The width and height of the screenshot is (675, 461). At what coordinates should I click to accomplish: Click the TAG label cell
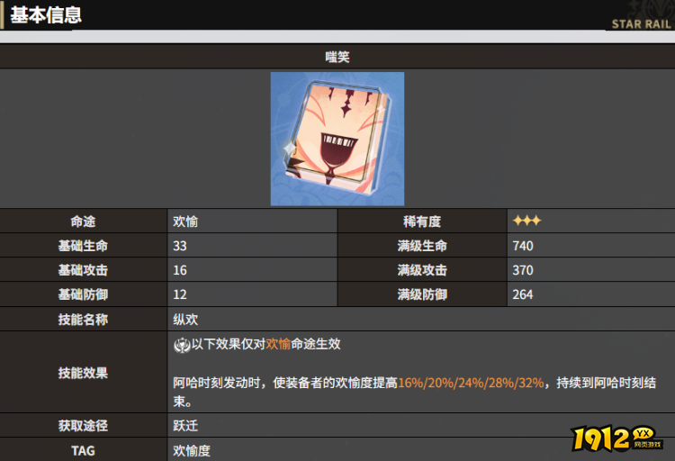84,451
